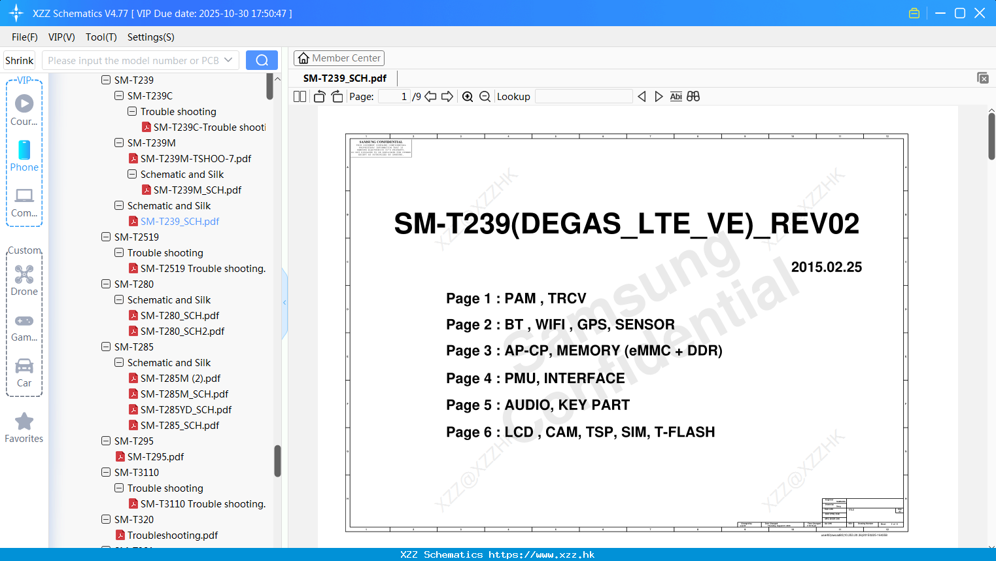
Task: Open the VIP(V) menu
Action: coord(61,37)
